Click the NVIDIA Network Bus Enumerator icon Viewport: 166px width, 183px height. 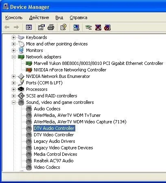21,76
